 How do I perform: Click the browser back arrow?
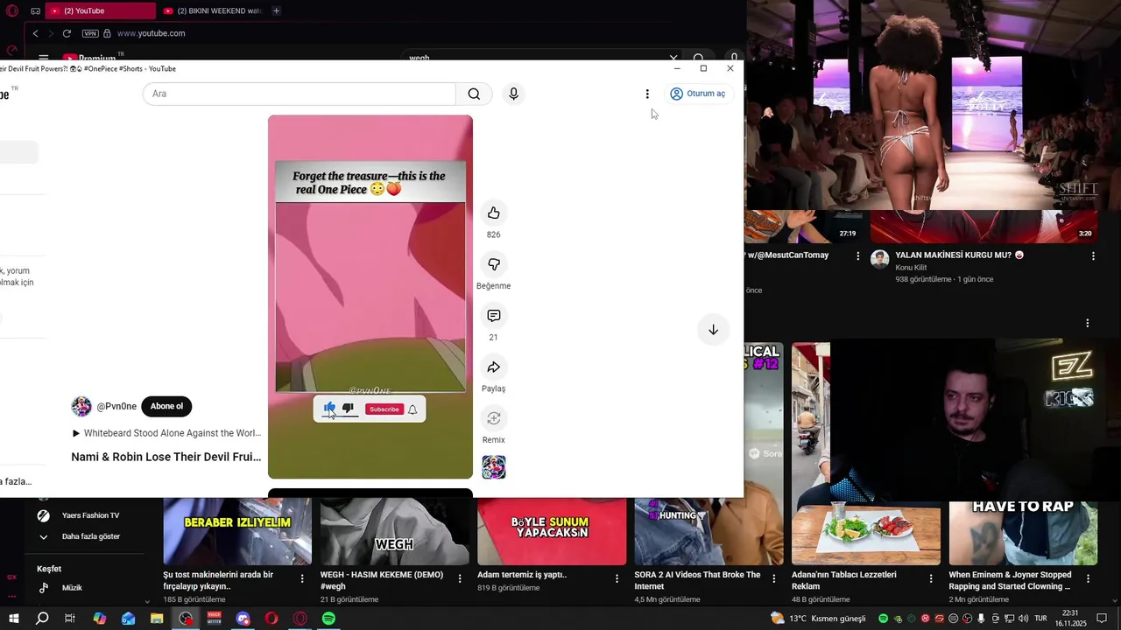[x=35, y=33]
